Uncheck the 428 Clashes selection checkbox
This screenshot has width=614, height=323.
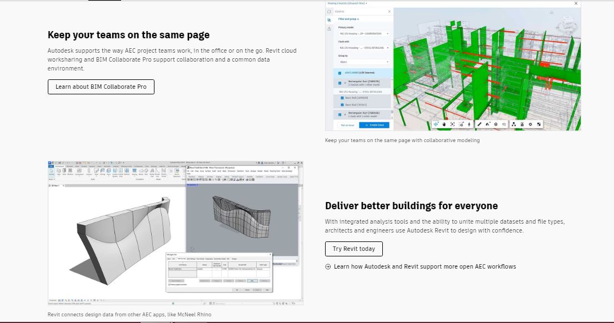(341, 72)
